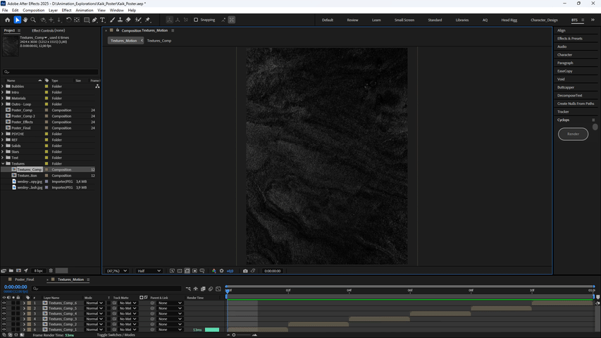Switch to the Poster_Final timeline tab

click(25, 280)
